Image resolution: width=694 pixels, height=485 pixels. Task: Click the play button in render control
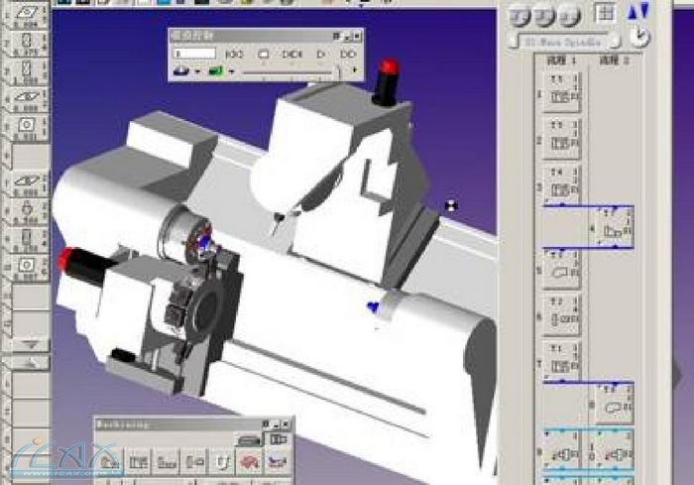321,55
